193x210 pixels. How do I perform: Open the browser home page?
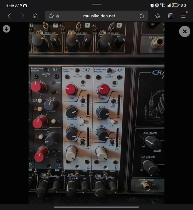click(x=35, y=16)
